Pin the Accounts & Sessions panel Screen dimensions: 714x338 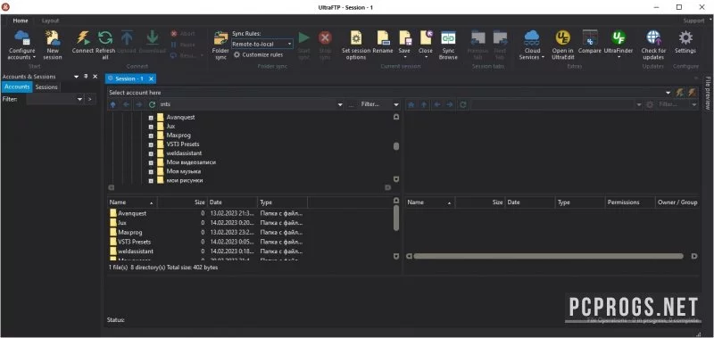click(x=86, y=77)
